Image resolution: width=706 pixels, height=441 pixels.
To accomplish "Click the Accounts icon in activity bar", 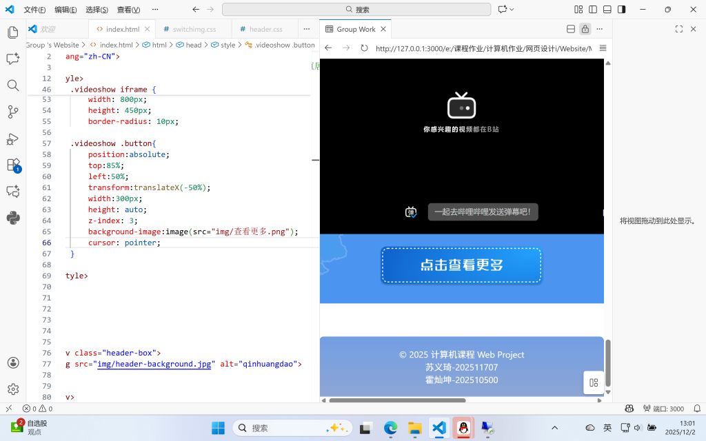I will click(12, 362).
